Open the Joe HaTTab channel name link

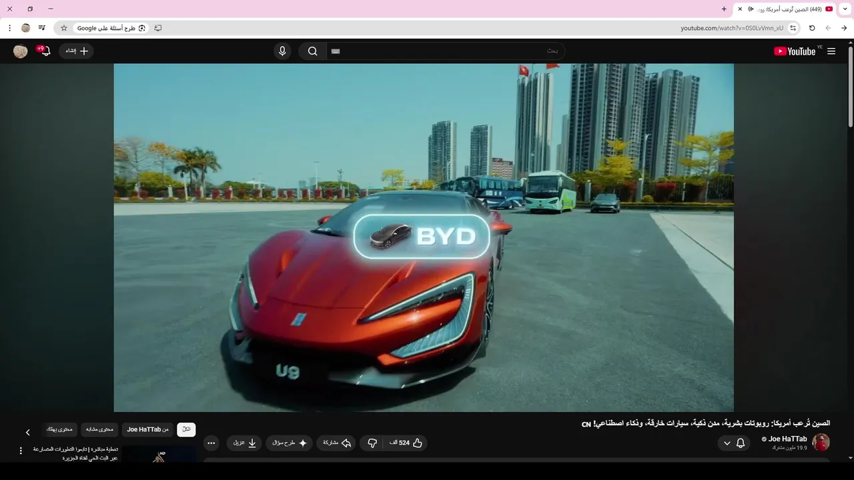point(787,439)
